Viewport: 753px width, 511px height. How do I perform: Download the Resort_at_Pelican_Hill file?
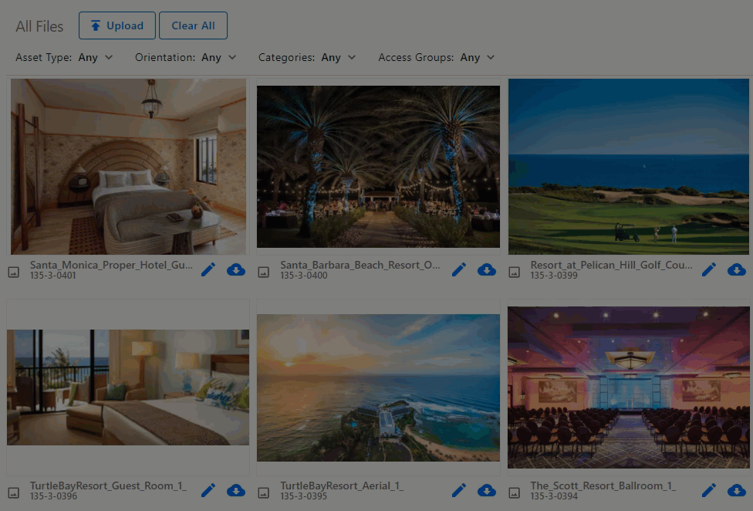[737, 270]
